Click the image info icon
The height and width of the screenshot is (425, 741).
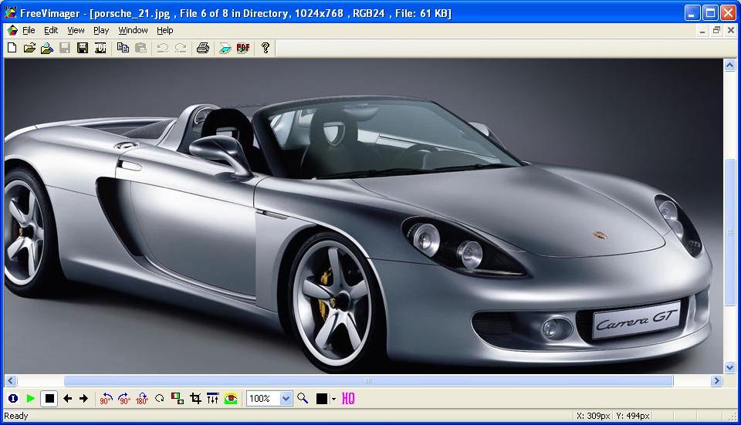coord(12,399)
